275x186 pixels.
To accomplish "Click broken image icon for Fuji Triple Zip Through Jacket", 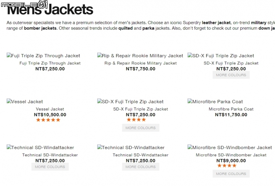I will pyautogui.click(x=8, y=55).
